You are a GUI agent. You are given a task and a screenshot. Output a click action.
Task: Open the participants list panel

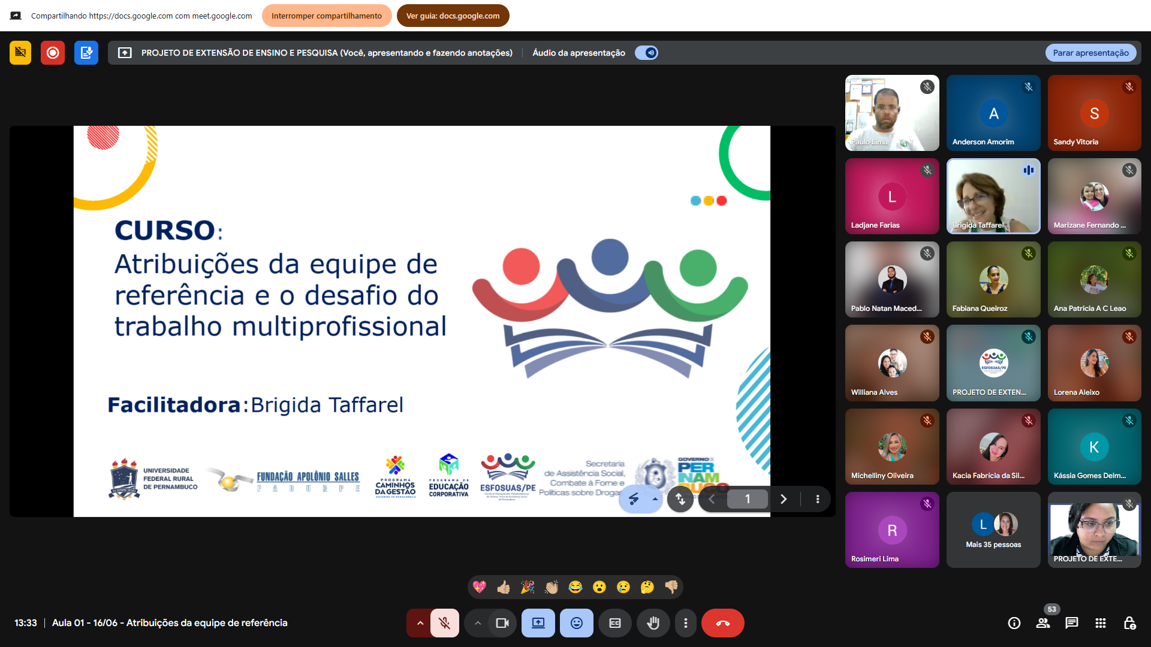pyautogui.click(x=1043, y=623)
